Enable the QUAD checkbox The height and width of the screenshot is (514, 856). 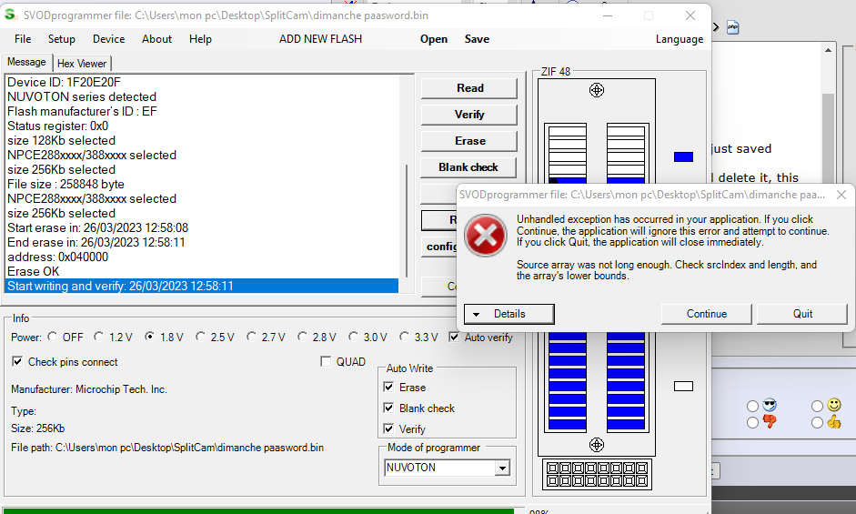pyautogui.click(x=326, y=361)
